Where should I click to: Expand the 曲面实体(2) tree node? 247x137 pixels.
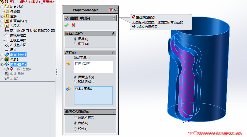point(2,21)
